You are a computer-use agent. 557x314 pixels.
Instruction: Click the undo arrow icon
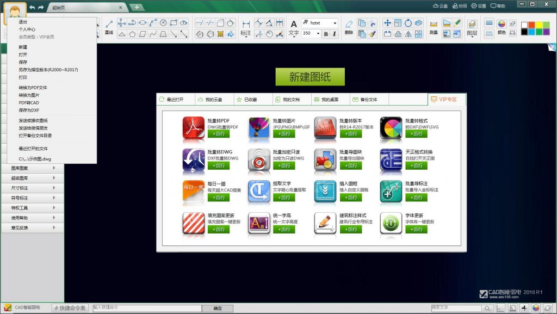32,7
